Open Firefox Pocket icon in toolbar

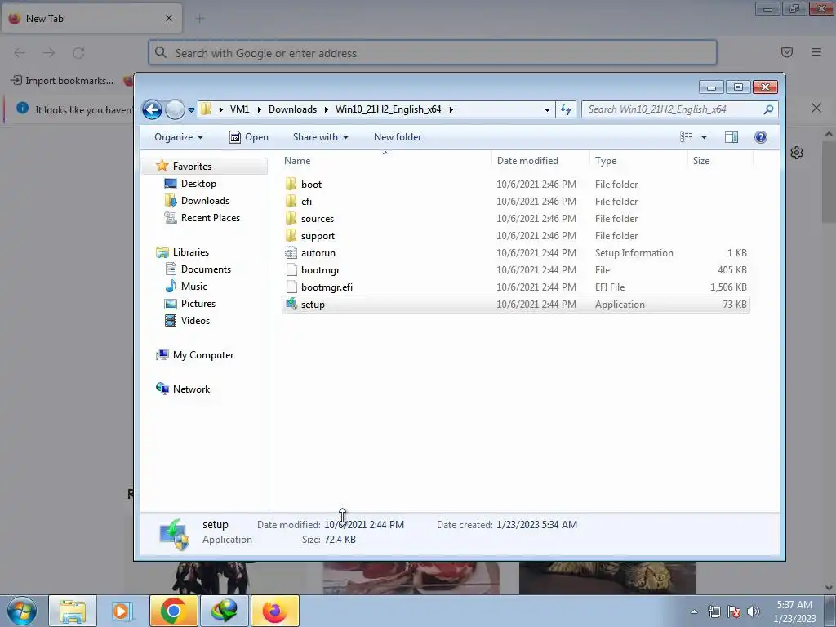tap(787, 52)
